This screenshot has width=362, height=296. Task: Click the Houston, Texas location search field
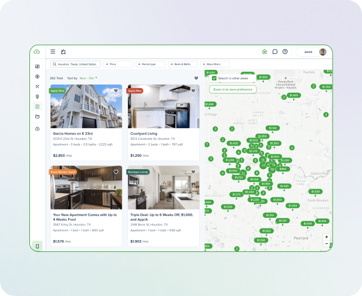(x=76, y=64)
